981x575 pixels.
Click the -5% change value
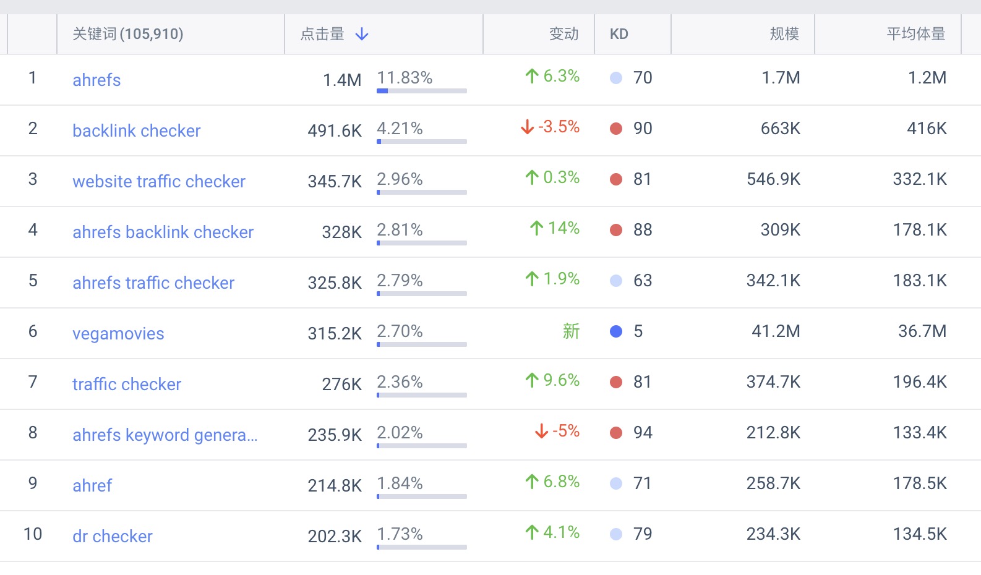click(566, 431)
